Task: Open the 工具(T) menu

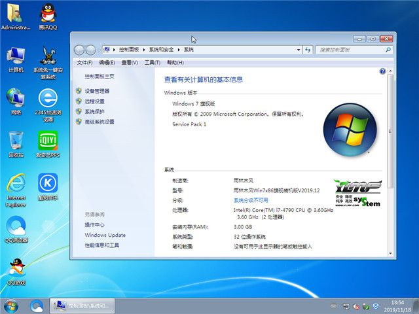Action: point(152,63)
